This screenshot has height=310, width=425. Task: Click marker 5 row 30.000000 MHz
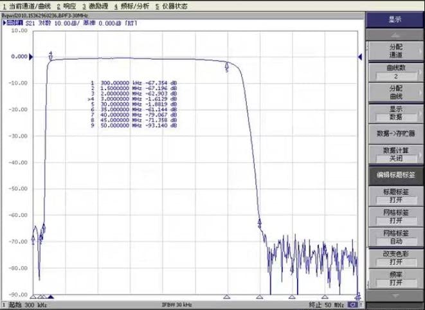pos(134,104)
